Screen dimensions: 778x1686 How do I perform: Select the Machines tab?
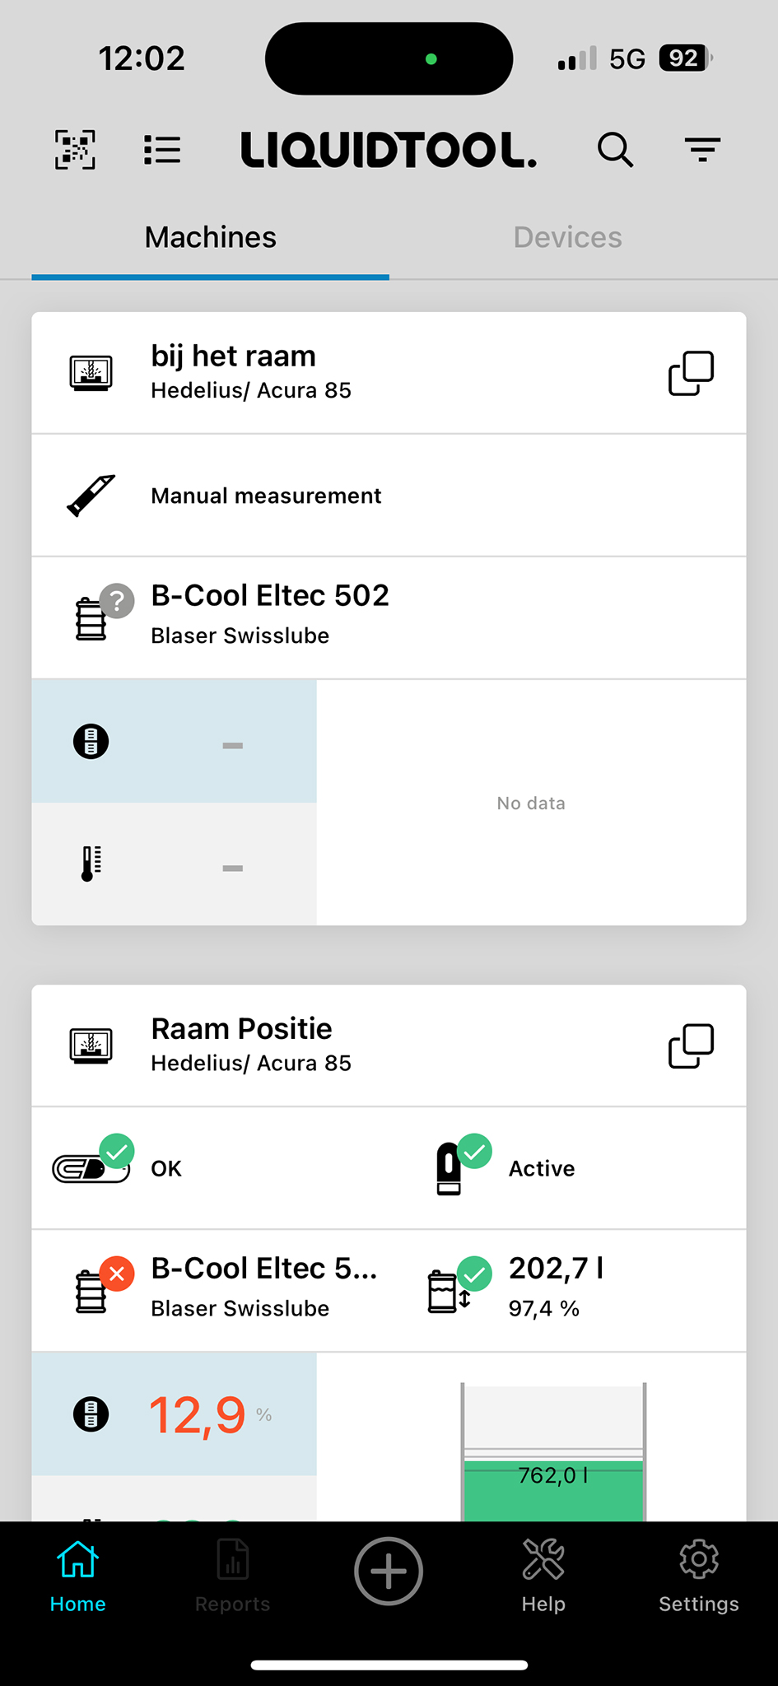click(x=211, y=237)
